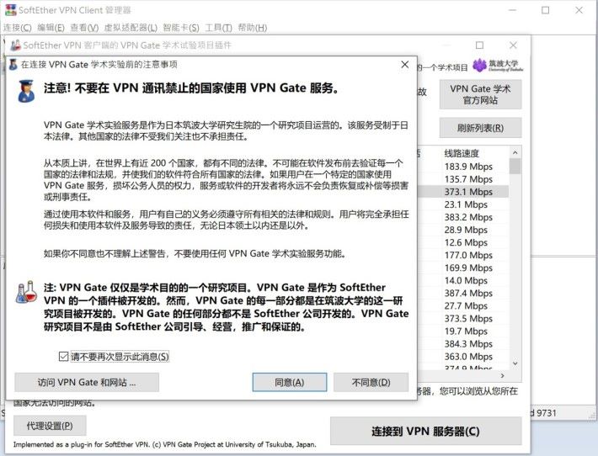
Task: Click the server list scroll up arrow
Action: coord(515,153)
